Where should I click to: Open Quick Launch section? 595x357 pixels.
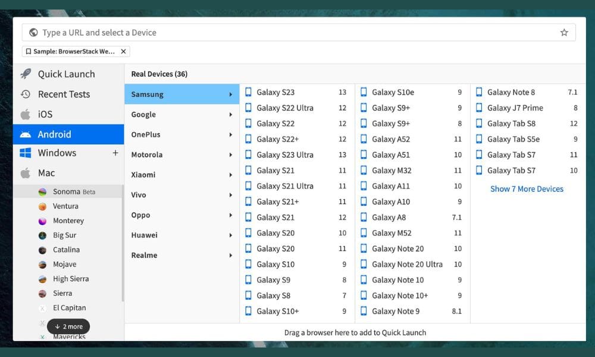click(68, 74)
